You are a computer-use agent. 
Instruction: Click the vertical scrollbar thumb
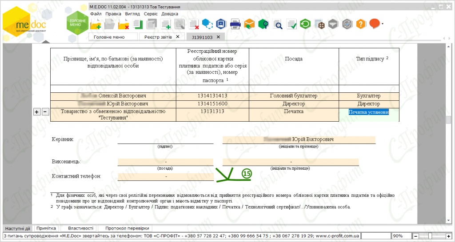(449, 120)
